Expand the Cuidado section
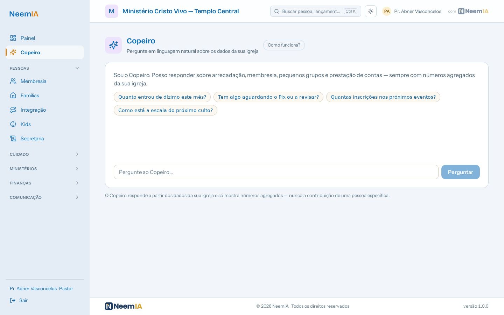This screenshot has width=504, height=315. point(45,154)
